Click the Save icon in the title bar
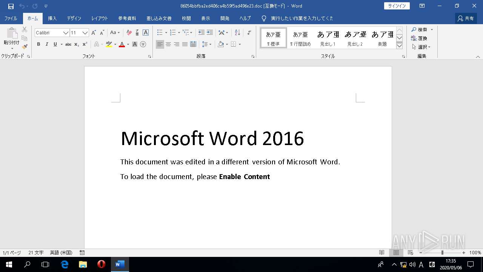 pyautogui.click(x=11, y=6)
